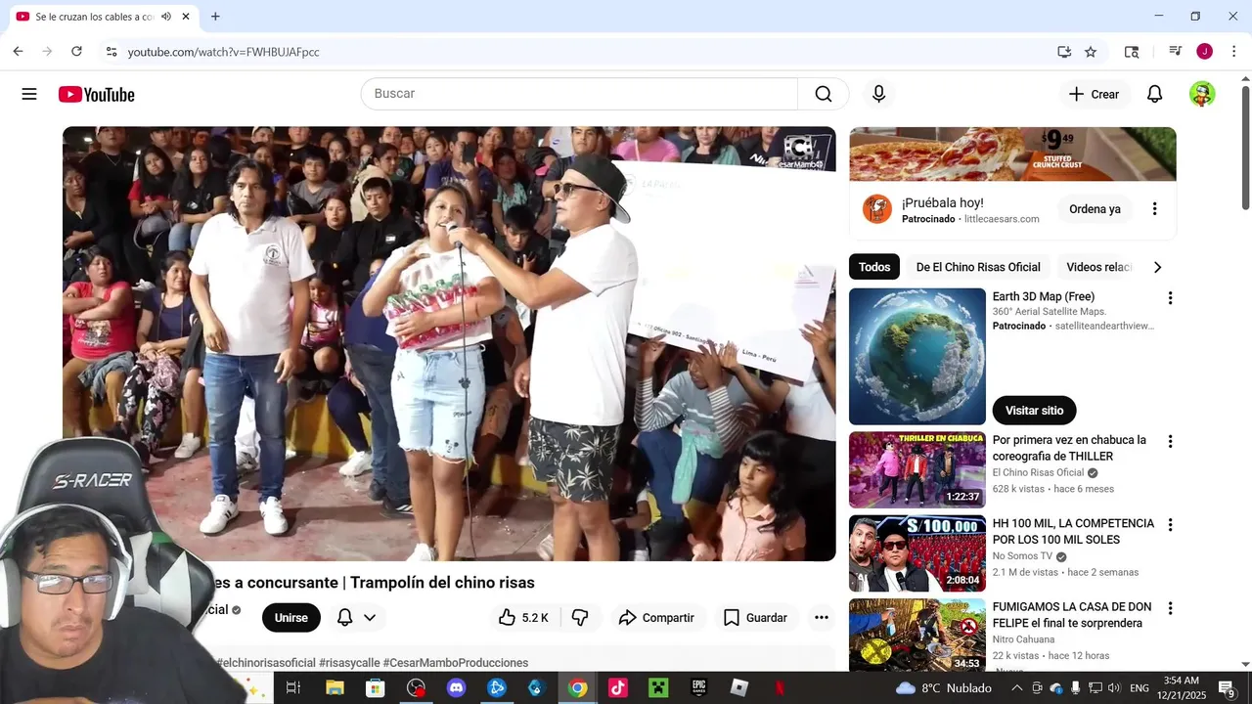
Task: View site information icon in address bar
Action: (x=112, y=52)
